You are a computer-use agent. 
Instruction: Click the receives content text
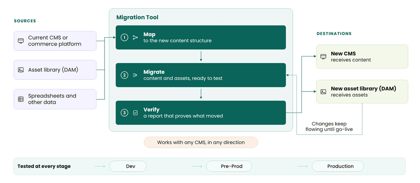pos(351,60)
